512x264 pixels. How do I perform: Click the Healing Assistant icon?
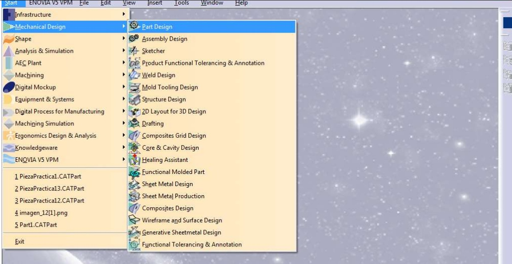click(134, 159)
